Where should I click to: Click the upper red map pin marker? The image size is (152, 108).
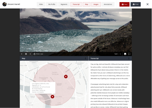tap(66, 76)
